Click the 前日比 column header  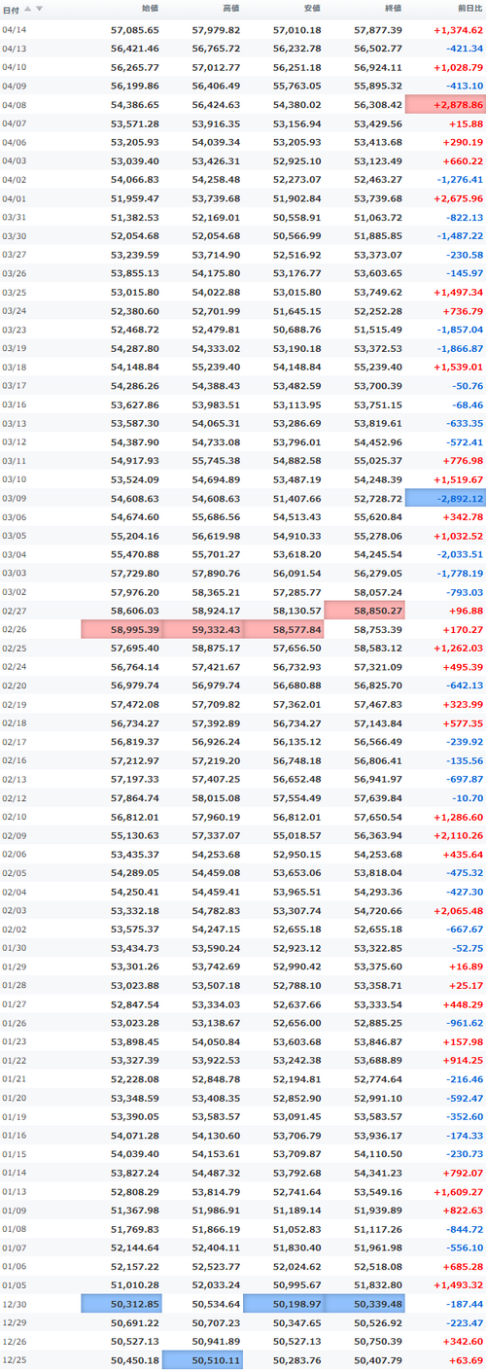coord(470,9)
